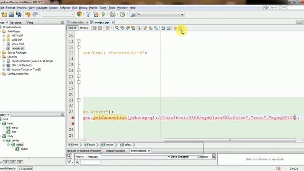304x171 pixels.
Task: Click the magnifier icon in Notifications panel
Action: (x=69, y=156)
